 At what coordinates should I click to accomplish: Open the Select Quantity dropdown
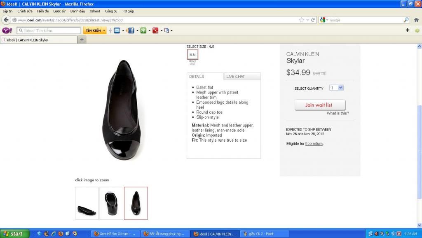coord(336,88)
